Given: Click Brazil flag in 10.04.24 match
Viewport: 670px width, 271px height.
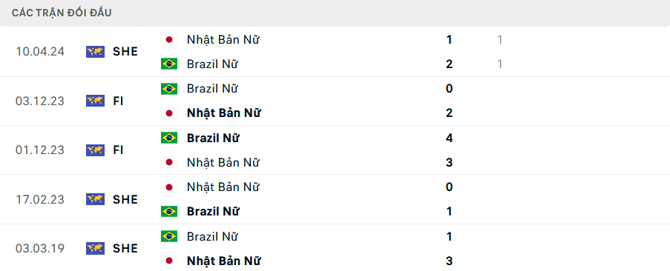Looking at the screenshot, I should tap(169, 64).
